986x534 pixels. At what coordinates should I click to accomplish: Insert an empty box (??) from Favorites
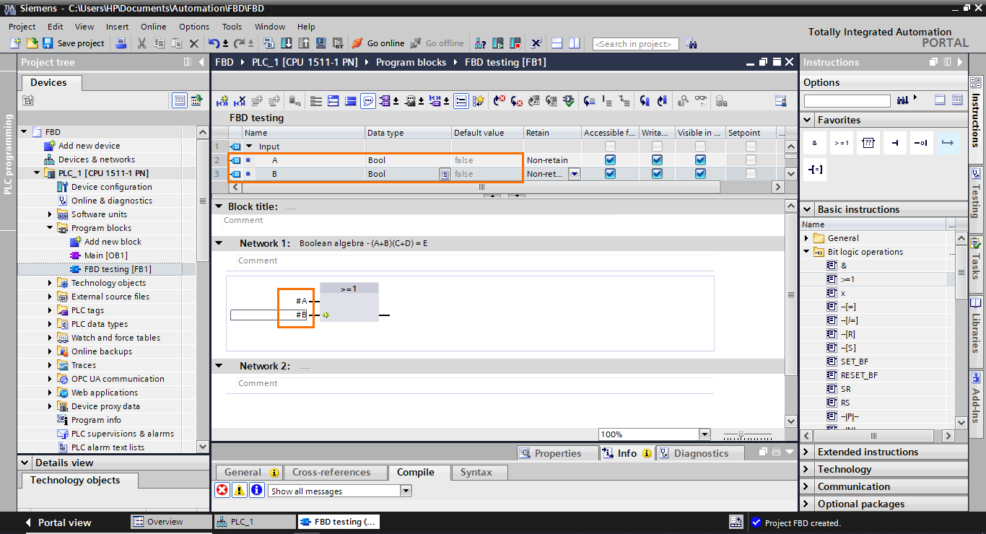[x=868, y=142]
